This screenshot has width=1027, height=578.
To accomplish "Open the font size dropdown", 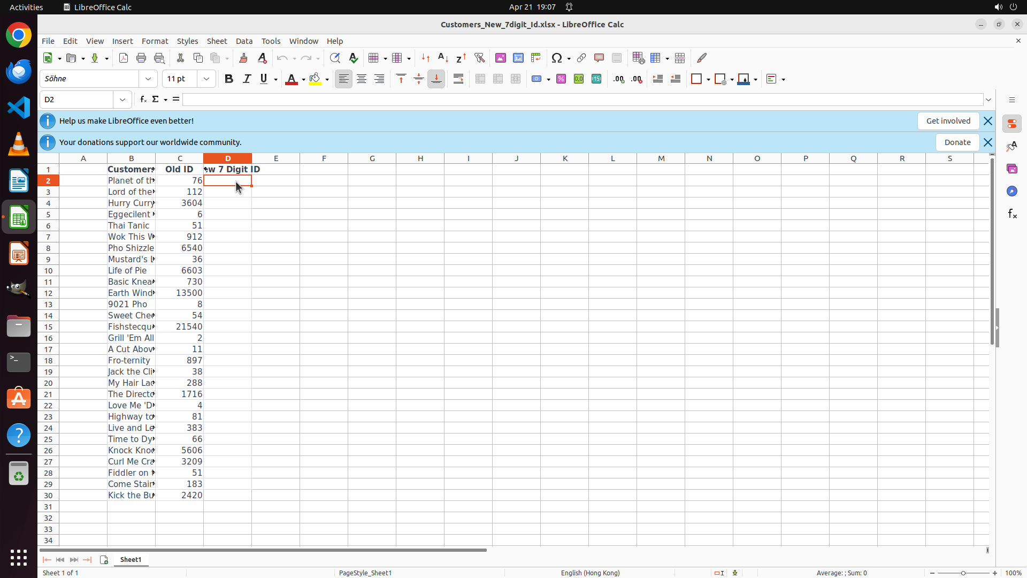I will tap(206, 79).
